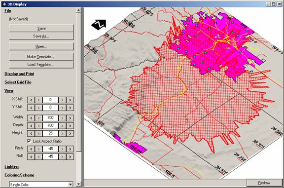The width and height of the screenshot is (284, 188).
Task: Expand the Select Grid File section
Action: click(x=18, y=82)
